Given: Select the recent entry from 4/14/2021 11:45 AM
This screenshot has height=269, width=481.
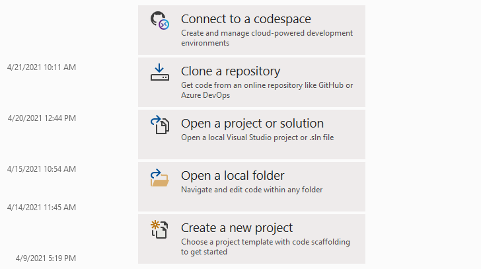Looking at the screenshot, I should coord(42,208).
